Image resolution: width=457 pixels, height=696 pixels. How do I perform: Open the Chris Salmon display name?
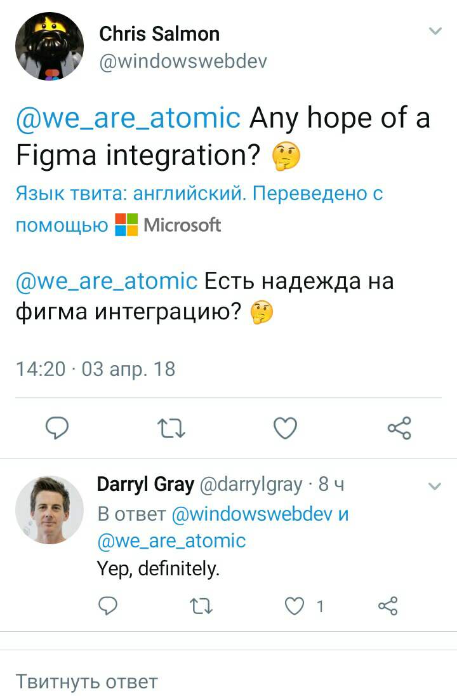tap(159, 34)
